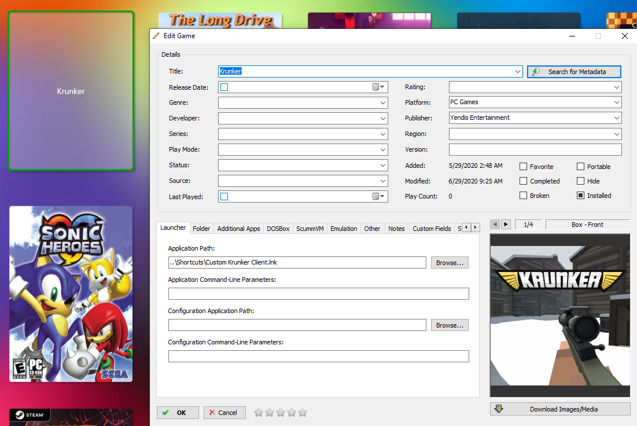Click Search for Metadata button

[574, 72]
